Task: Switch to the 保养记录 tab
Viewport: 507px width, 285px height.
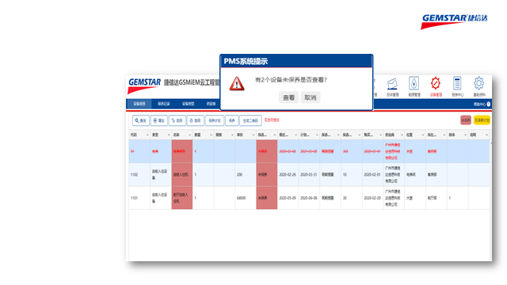Action: coord(164,104)
